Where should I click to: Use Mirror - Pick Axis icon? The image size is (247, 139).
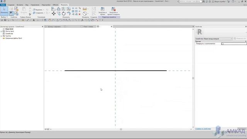pos(63,9)
